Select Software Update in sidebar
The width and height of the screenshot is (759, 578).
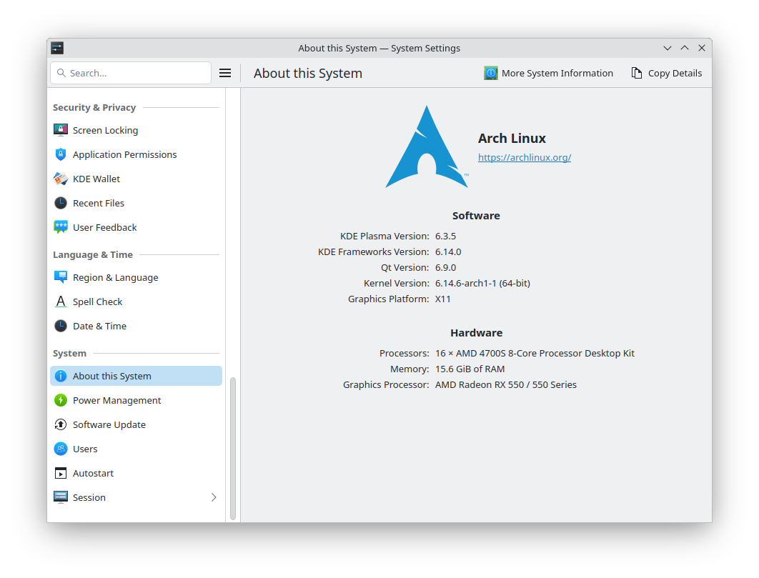136,424
